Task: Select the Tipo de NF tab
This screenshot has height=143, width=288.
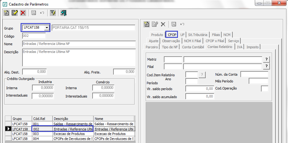Action: [170, 47]
